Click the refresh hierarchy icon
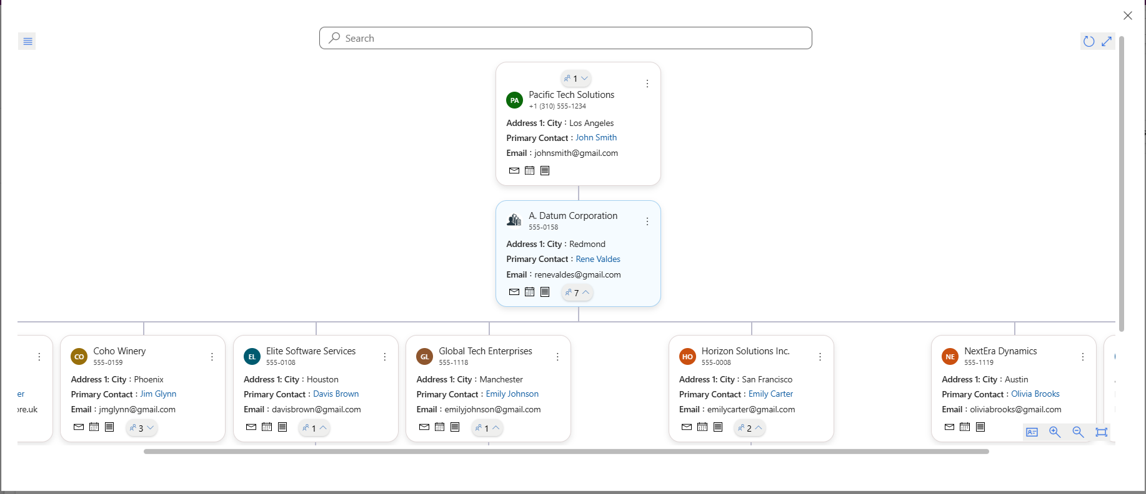Screen dimensions: 1146x494 point(1089,41)
